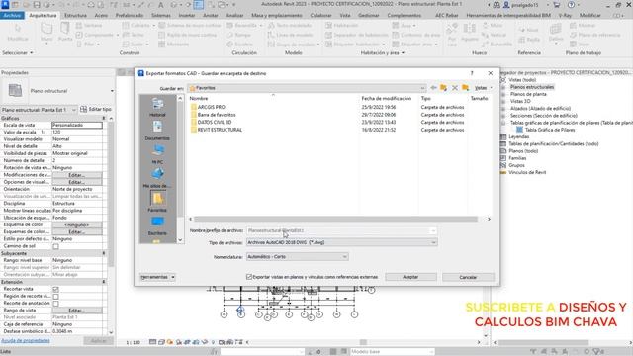Image resolution: width=633 pixels, height=356 pixels.
Task: Go back using the arrow in export dialog
Action: click(x=433, y=88)
